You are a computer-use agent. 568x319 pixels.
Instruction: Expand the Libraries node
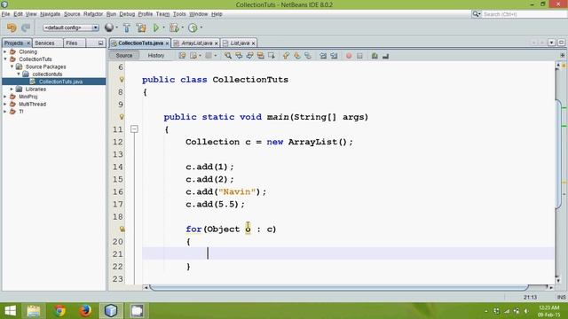(x=12, y=89)
